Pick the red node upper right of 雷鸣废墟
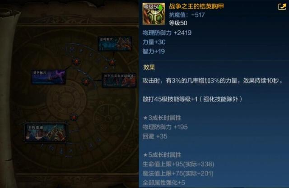 pos(76,61)
